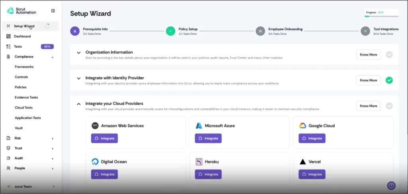Click the Audit sidebar icon
408x194 pixels.
point(8,158)
